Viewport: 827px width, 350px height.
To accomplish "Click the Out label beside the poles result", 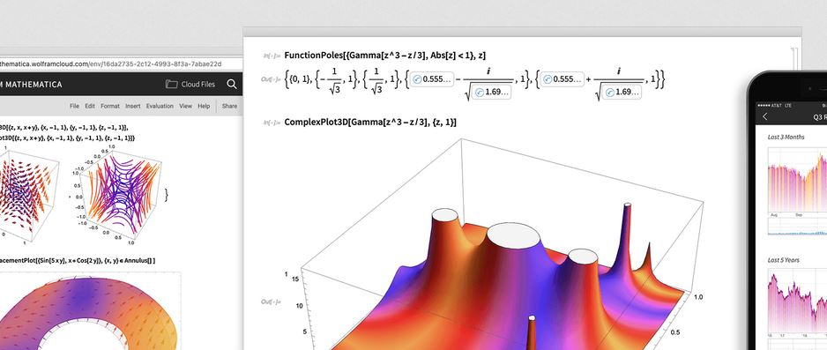I will (x=271, y=79).
